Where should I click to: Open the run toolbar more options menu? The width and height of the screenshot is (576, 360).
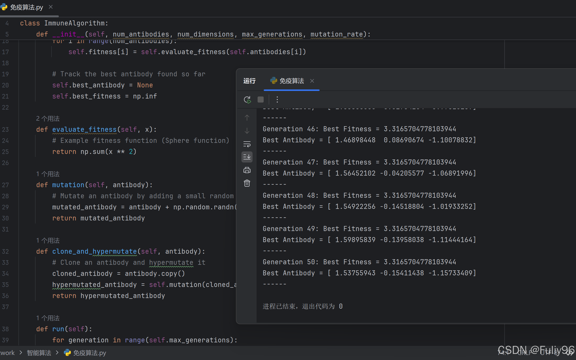point(277,100)
